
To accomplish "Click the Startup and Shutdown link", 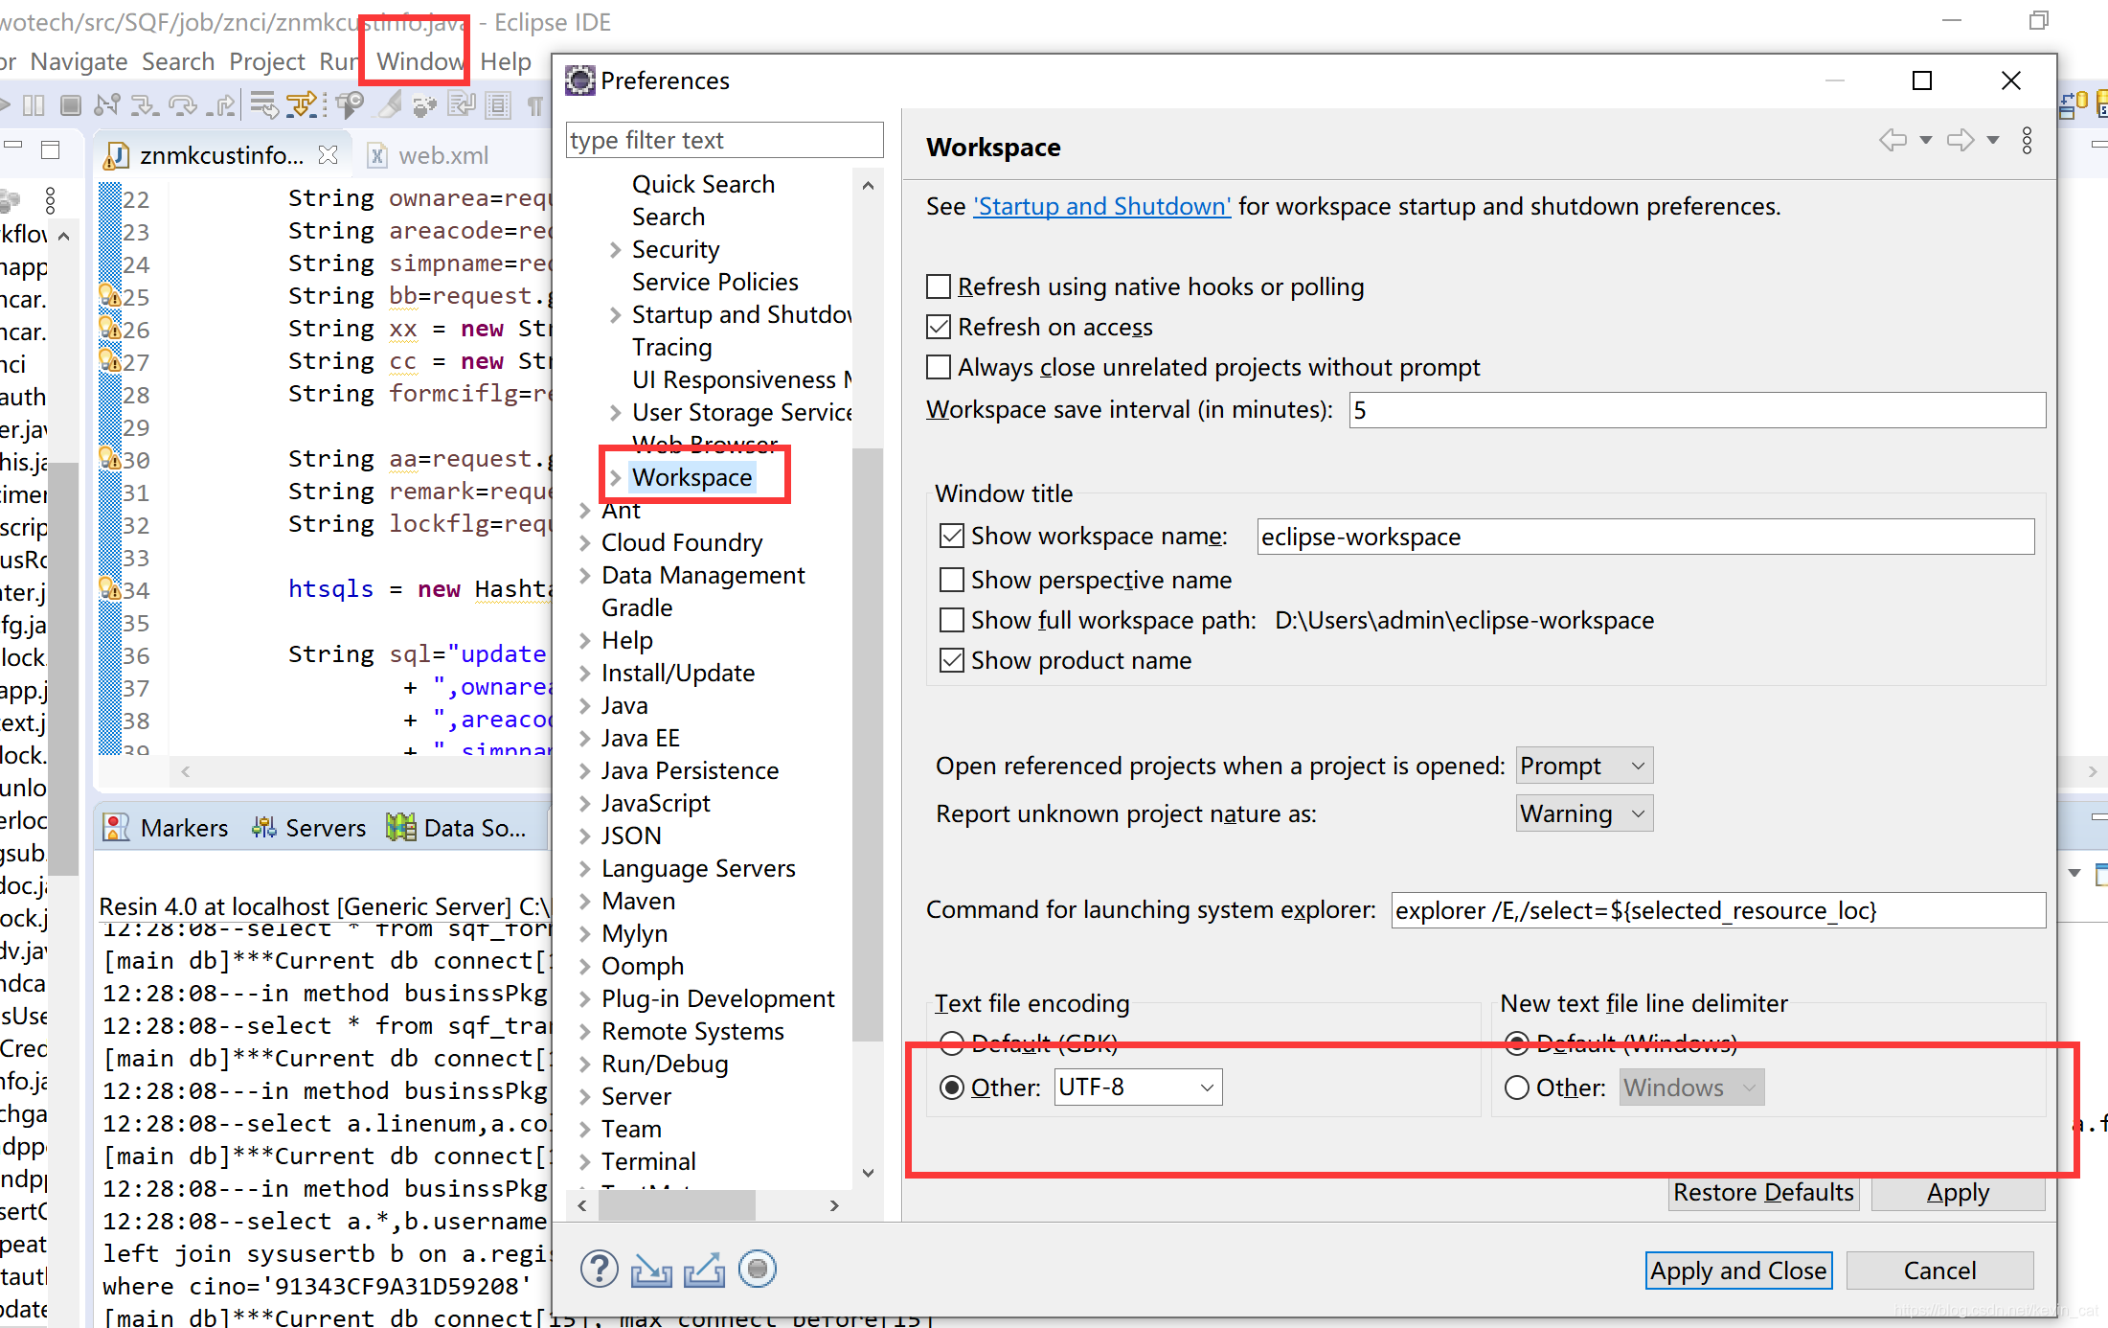I will 1102,206.
